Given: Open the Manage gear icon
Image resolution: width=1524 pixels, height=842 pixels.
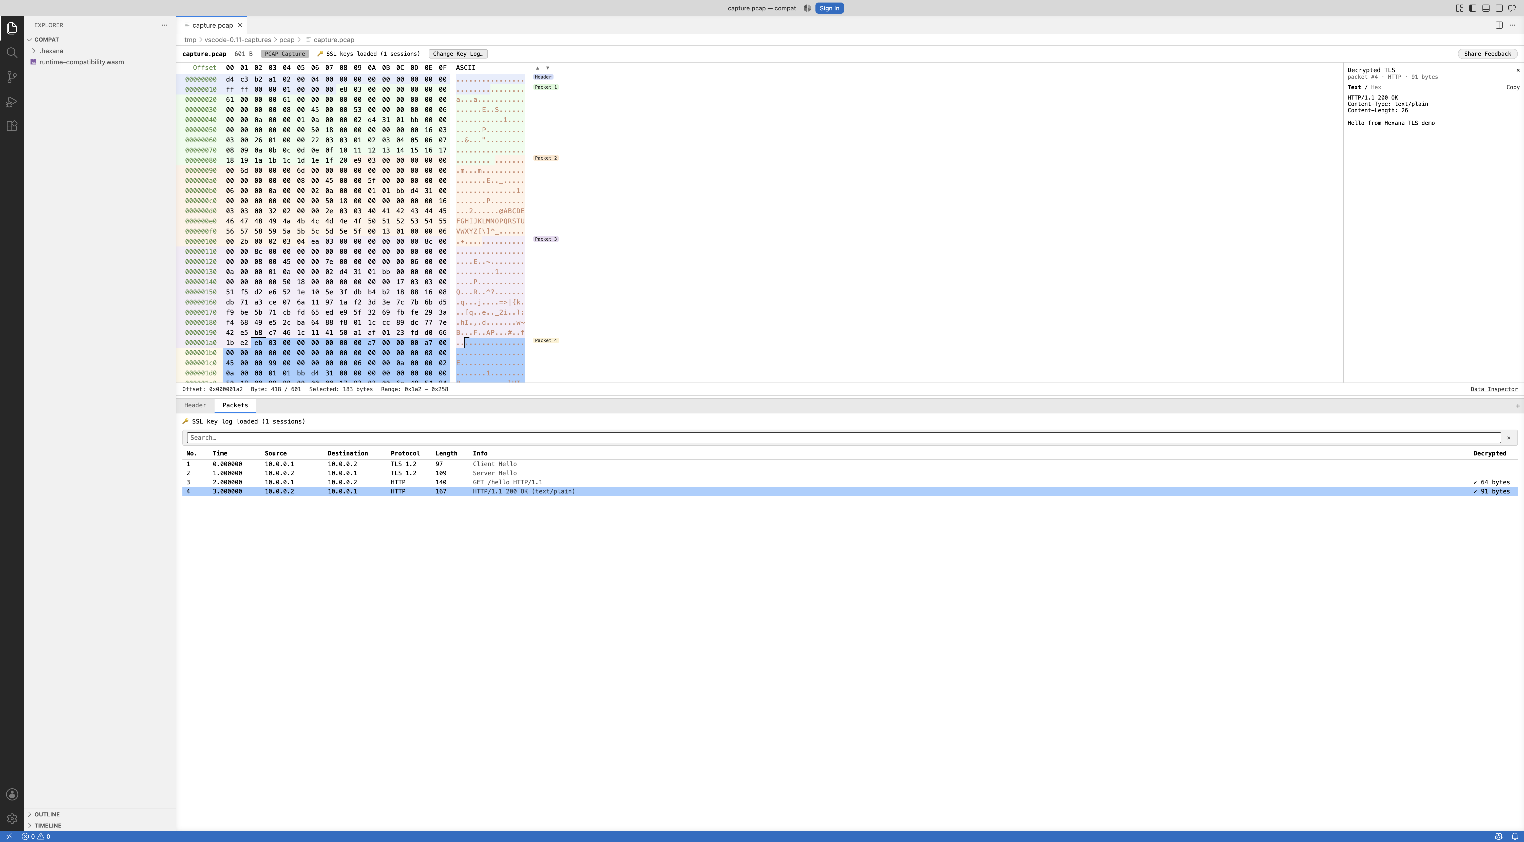Looking at the screenshot, I should (x=12, y=819).
